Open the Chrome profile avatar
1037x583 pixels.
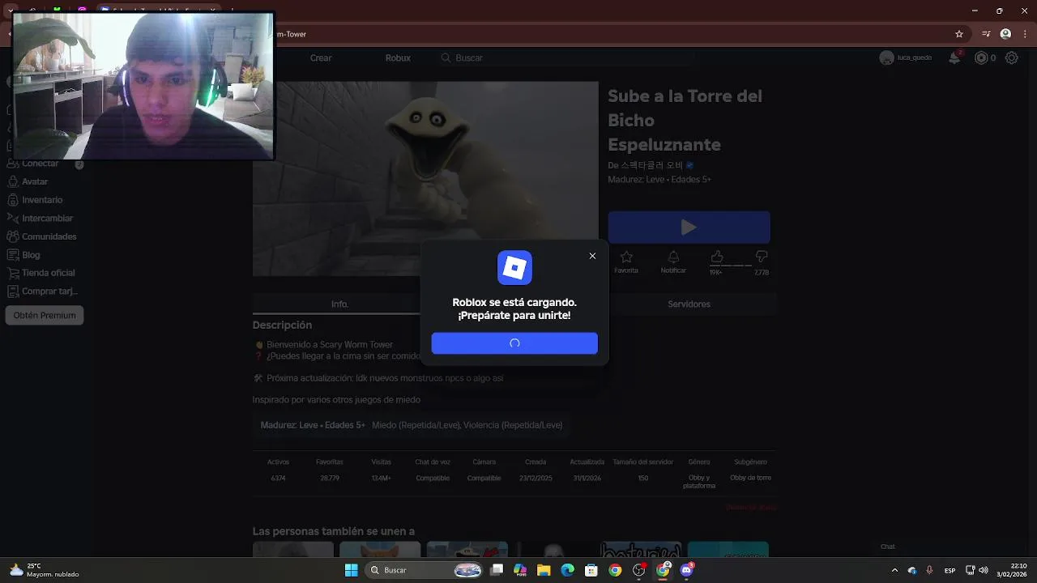click(x=1005, y=34)
